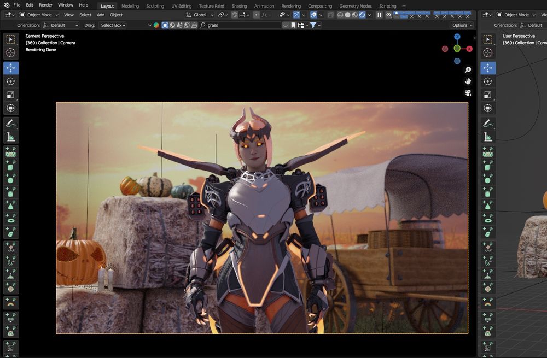Open the Blender logo menu
547x358 pixels.
point(7,5)
